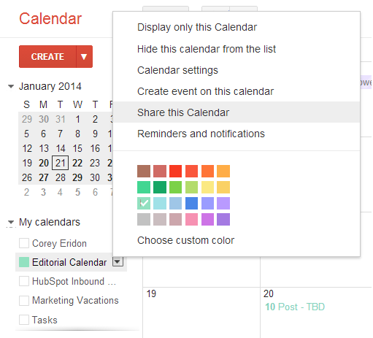This screenshot has width=373, height=338.
Task: Click the green Editorial Calendar color box
Action: (x=24, y=262)
